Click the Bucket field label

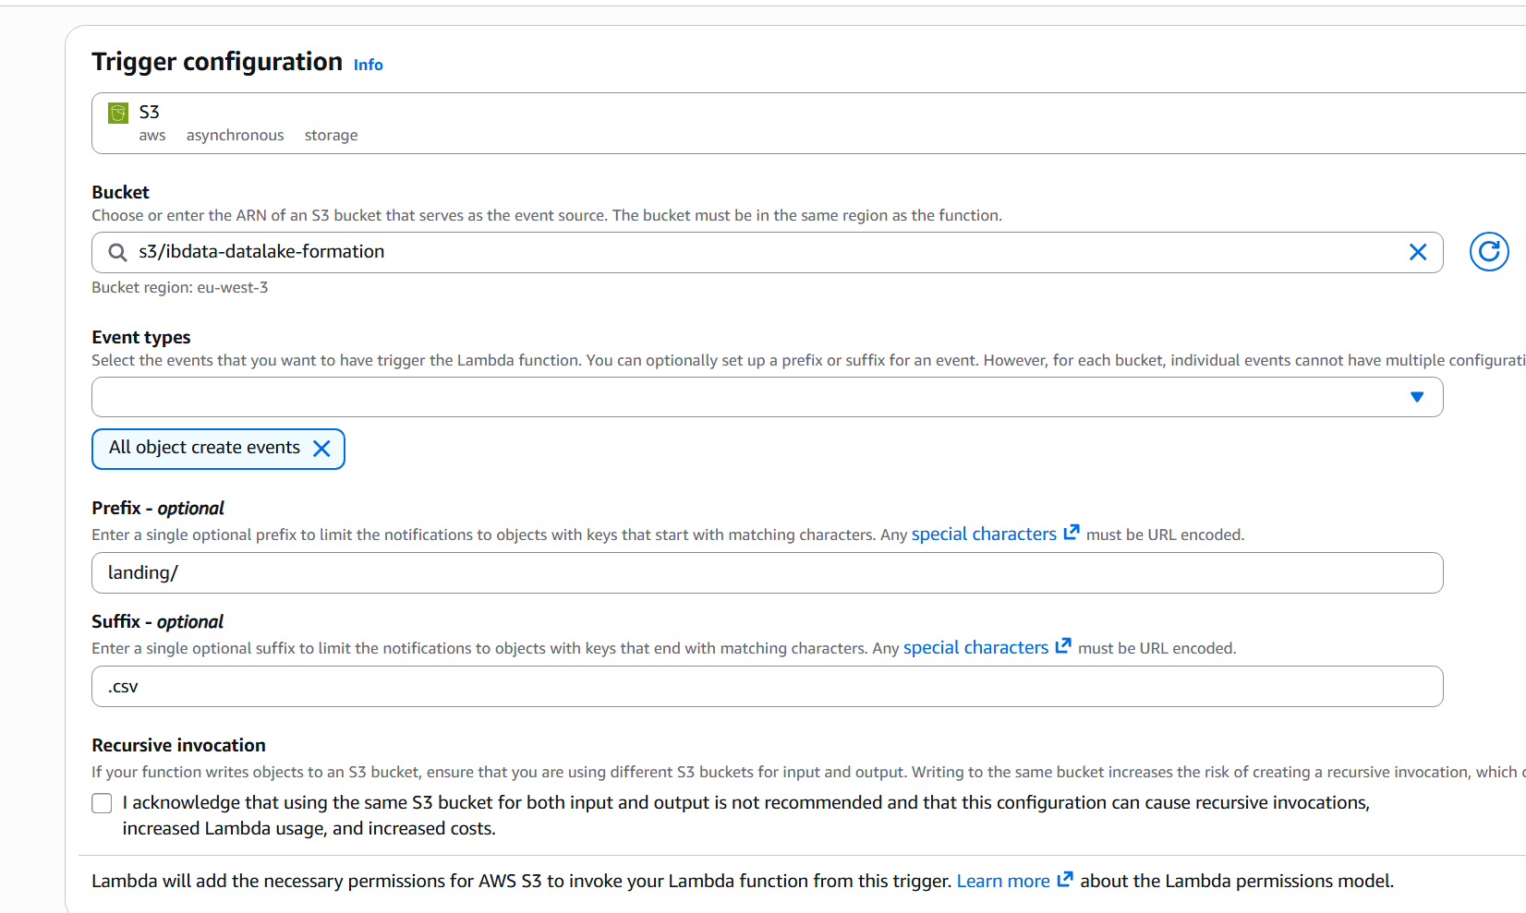click(x=120, y=192)
